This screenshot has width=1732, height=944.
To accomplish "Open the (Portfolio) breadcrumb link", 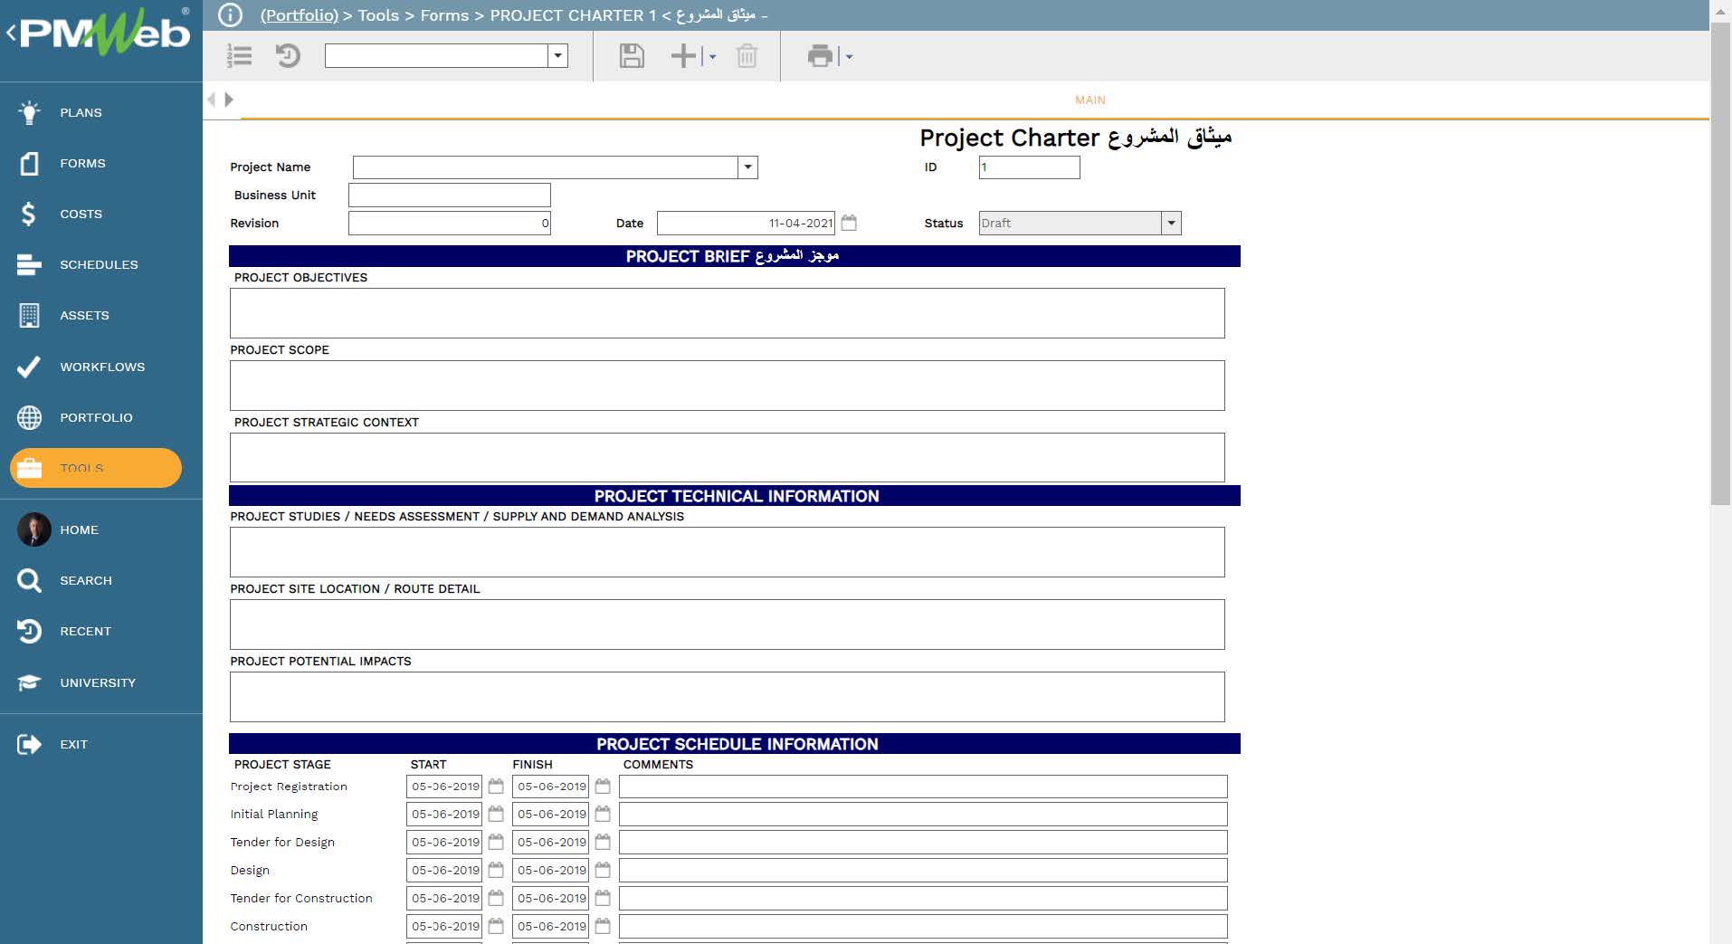I will (299, 14).
